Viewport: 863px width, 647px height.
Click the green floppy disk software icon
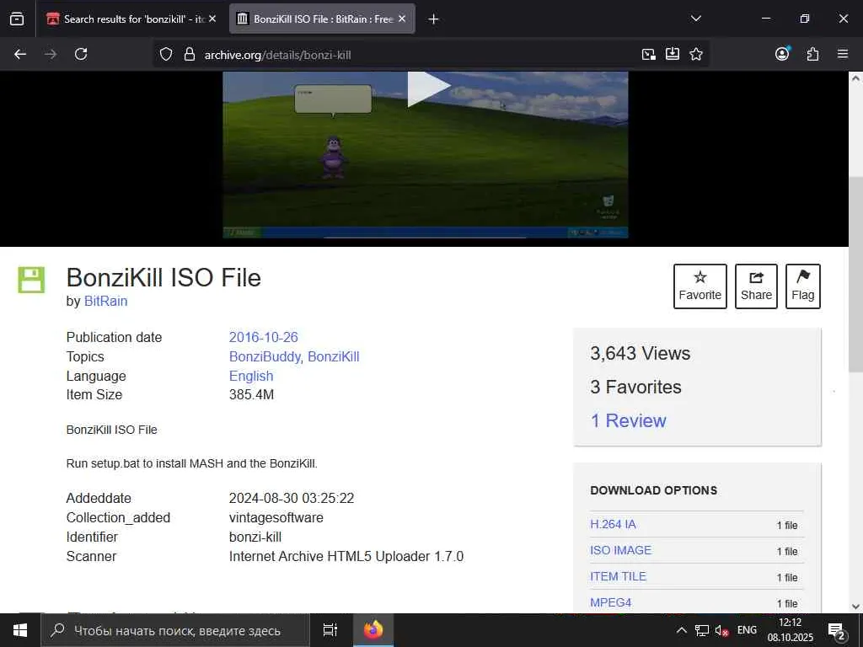tap(31, 280)
